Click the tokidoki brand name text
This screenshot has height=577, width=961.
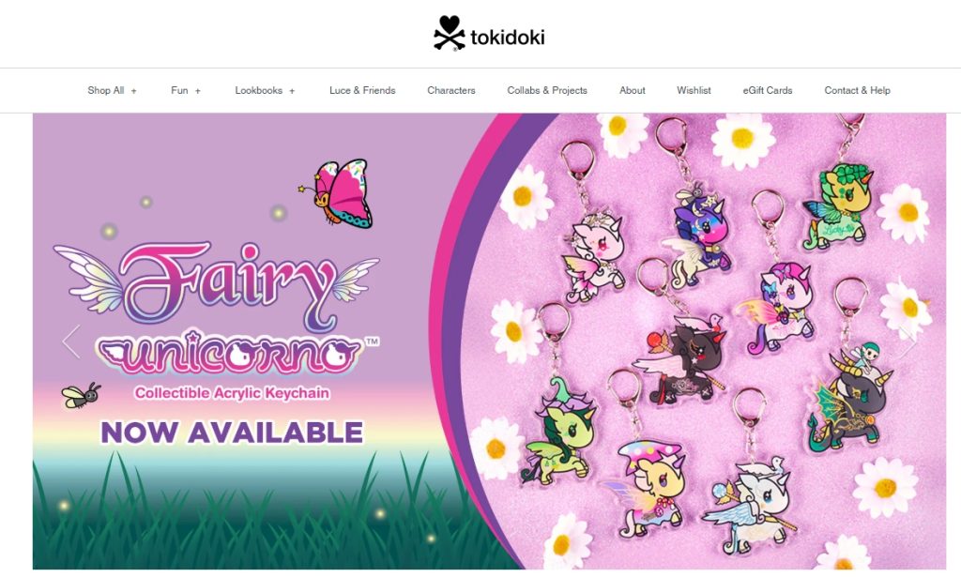click(x=508, y=38)
